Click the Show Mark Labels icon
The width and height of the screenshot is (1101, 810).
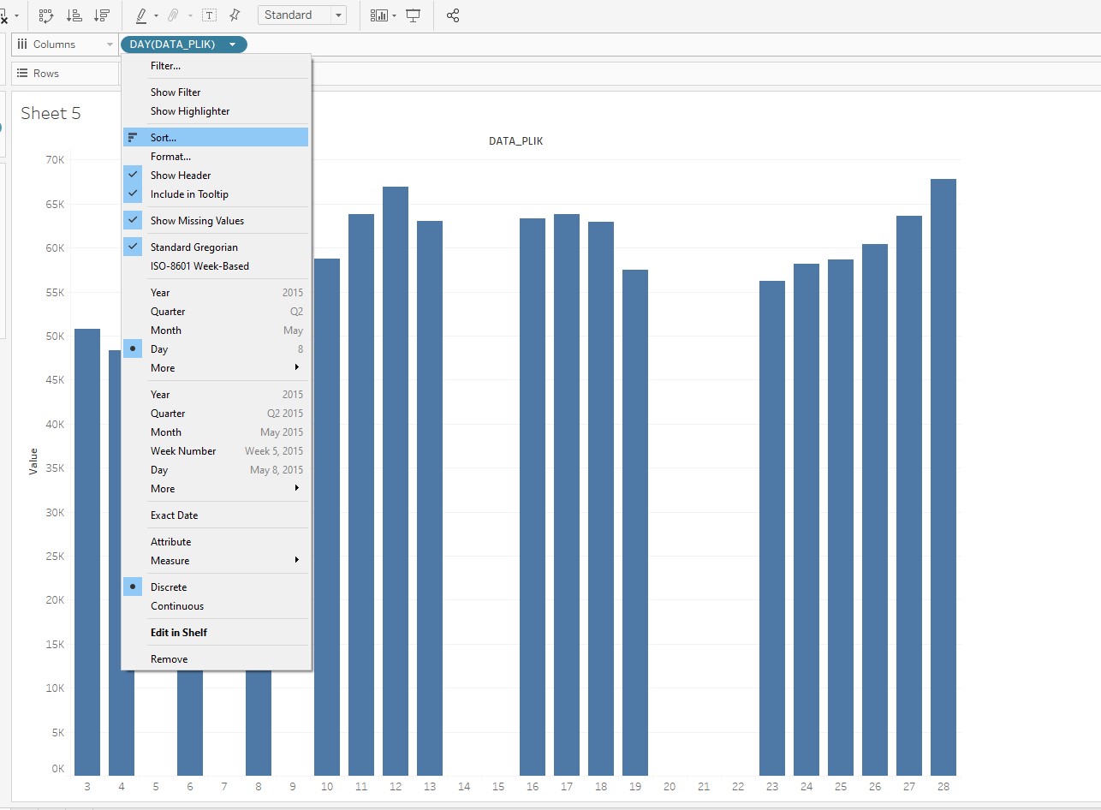click(x=209, y=15)
